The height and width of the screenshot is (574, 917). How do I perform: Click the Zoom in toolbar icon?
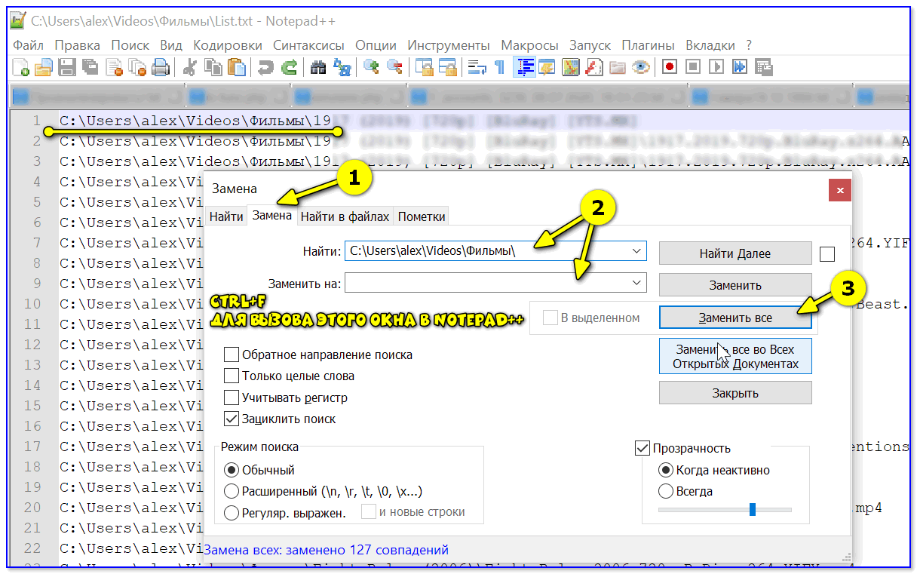(371, 68)
